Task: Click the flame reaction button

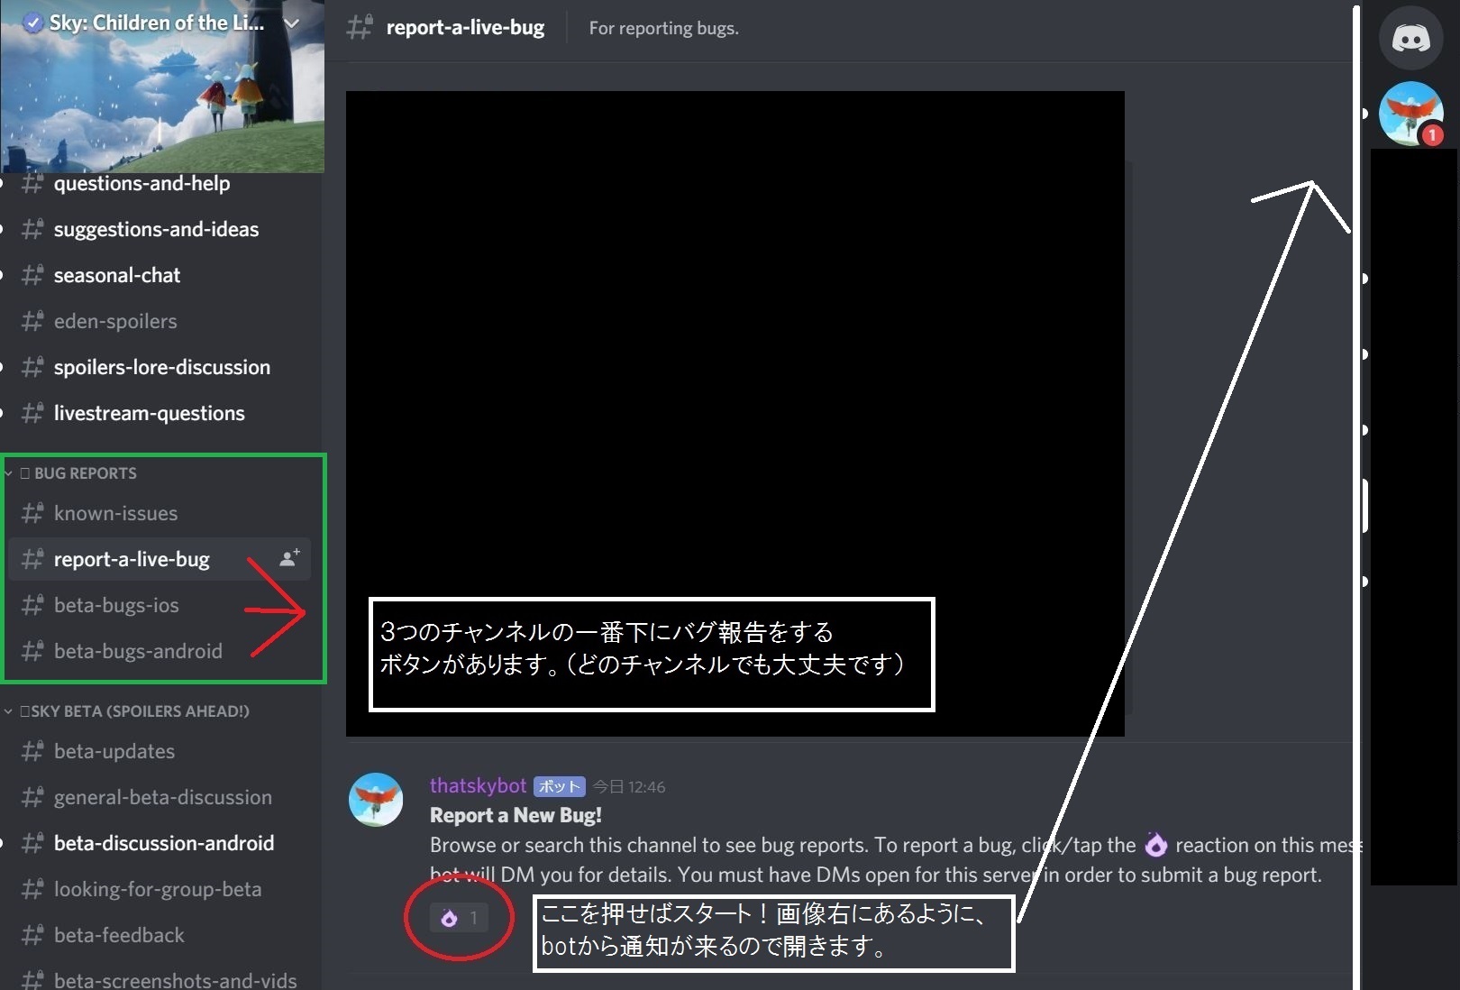Action: [459, 918]
